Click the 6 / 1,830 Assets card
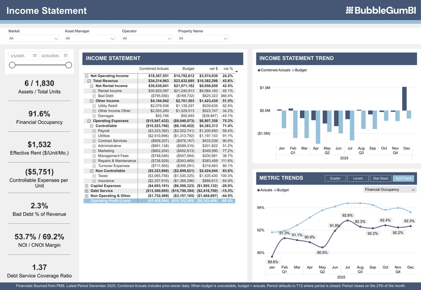 click(x=39, y=87)
